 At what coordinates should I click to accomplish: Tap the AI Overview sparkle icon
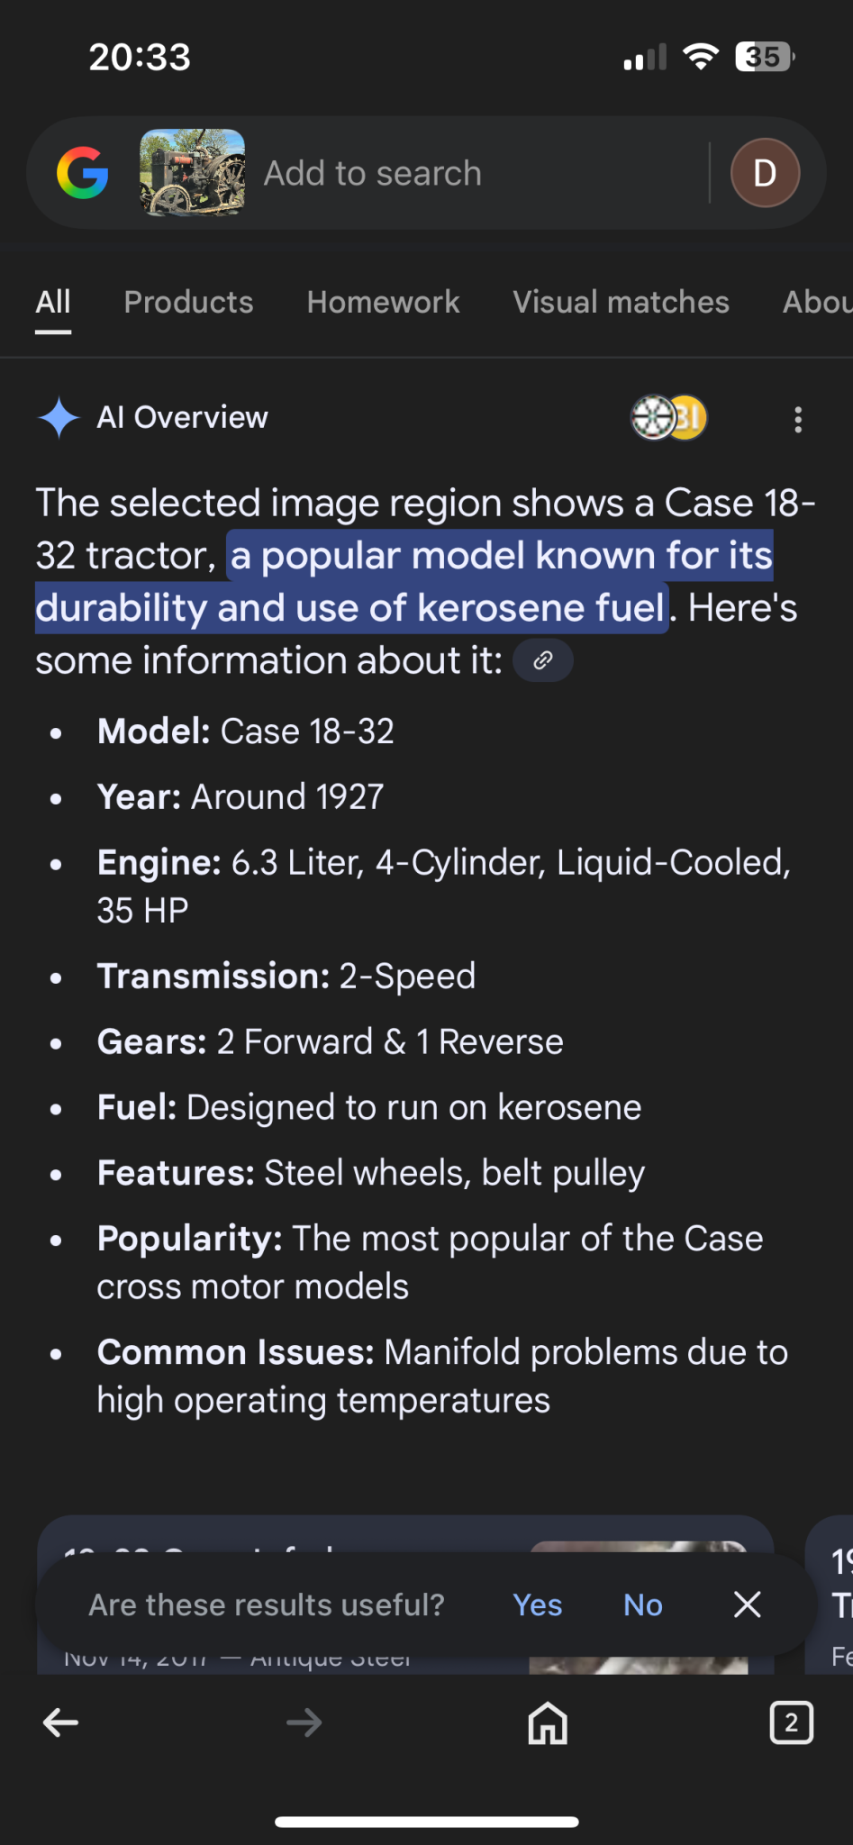(x=59, y=418)
